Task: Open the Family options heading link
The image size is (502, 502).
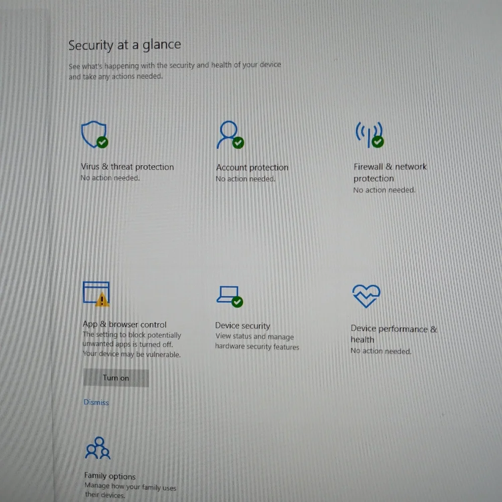Action: pos(110,476)
